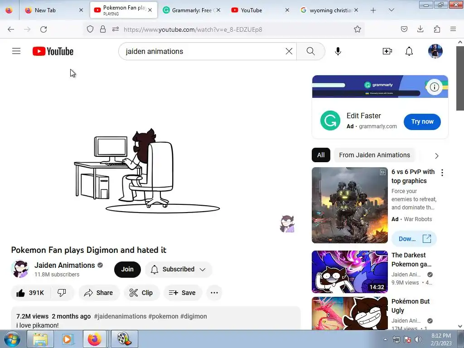Launch Windows Media Player from taskbar
Image resolution: width=464 pixels, height=348 pixels.
tap(68, 339)
